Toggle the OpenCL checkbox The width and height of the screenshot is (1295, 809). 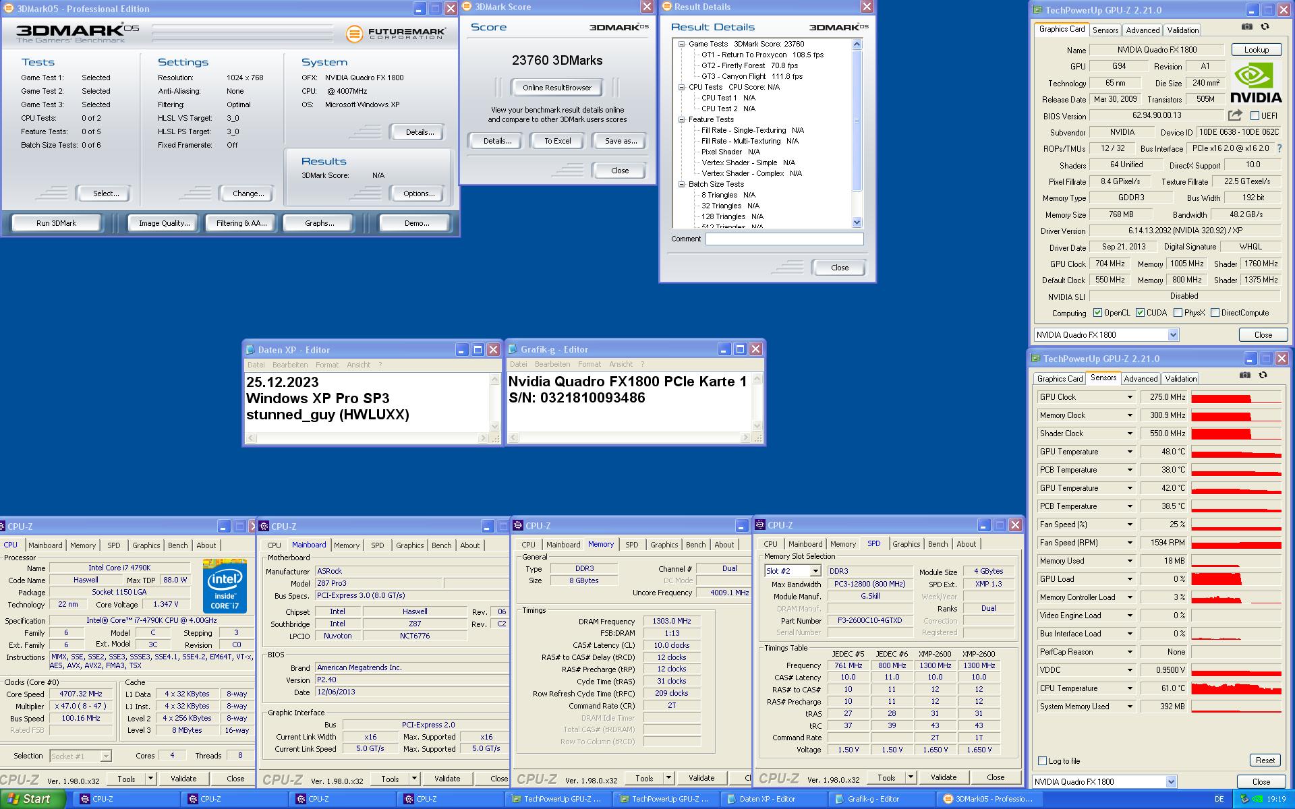1097,313
